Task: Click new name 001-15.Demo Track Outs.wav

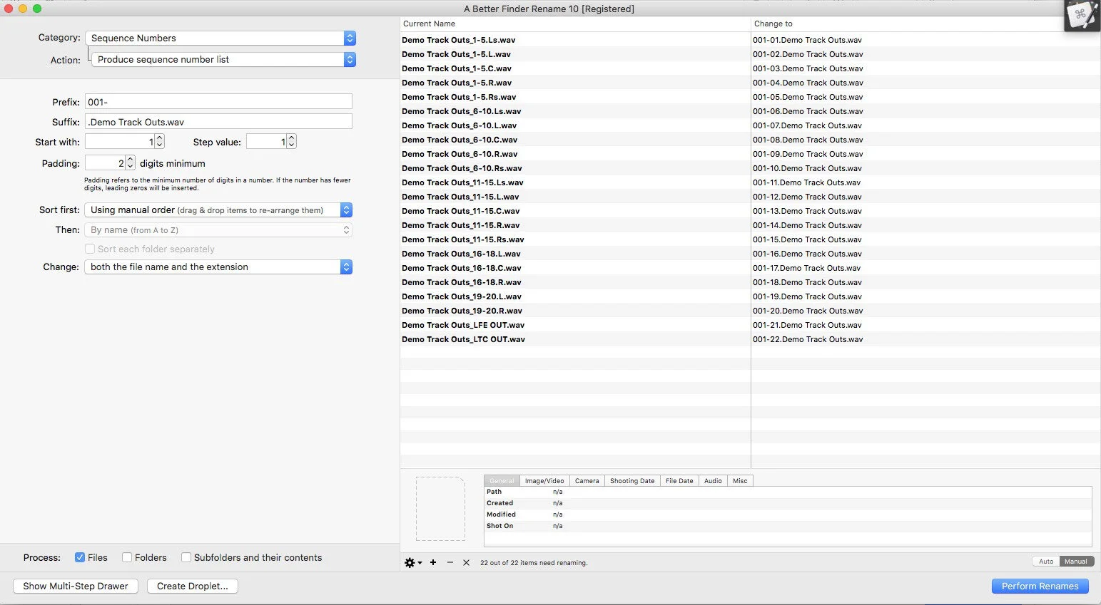Action: tap(807, 239)
